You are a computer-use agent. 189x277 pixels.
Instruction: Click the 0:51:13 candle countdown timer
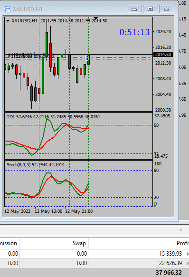pos(134,32)
